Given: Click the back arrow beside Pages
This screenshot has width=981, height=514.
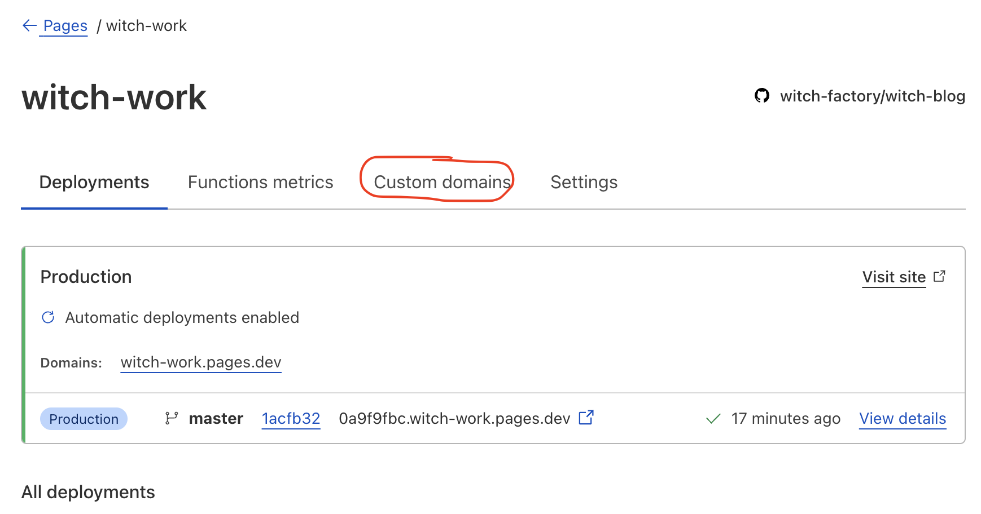Looking at the screenshot, I should (x=29, y=25).
